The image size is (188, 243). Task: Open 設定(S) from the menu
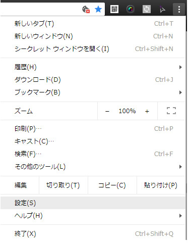[x=93, y=203]
